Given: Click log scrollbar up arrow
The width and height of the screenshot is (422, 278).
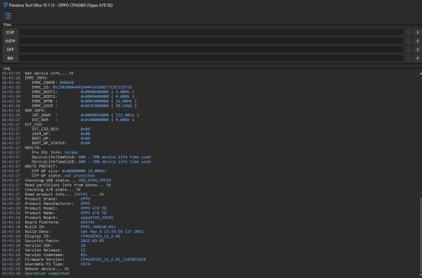Looking at the screenshot, I should [x=421, y=73].
